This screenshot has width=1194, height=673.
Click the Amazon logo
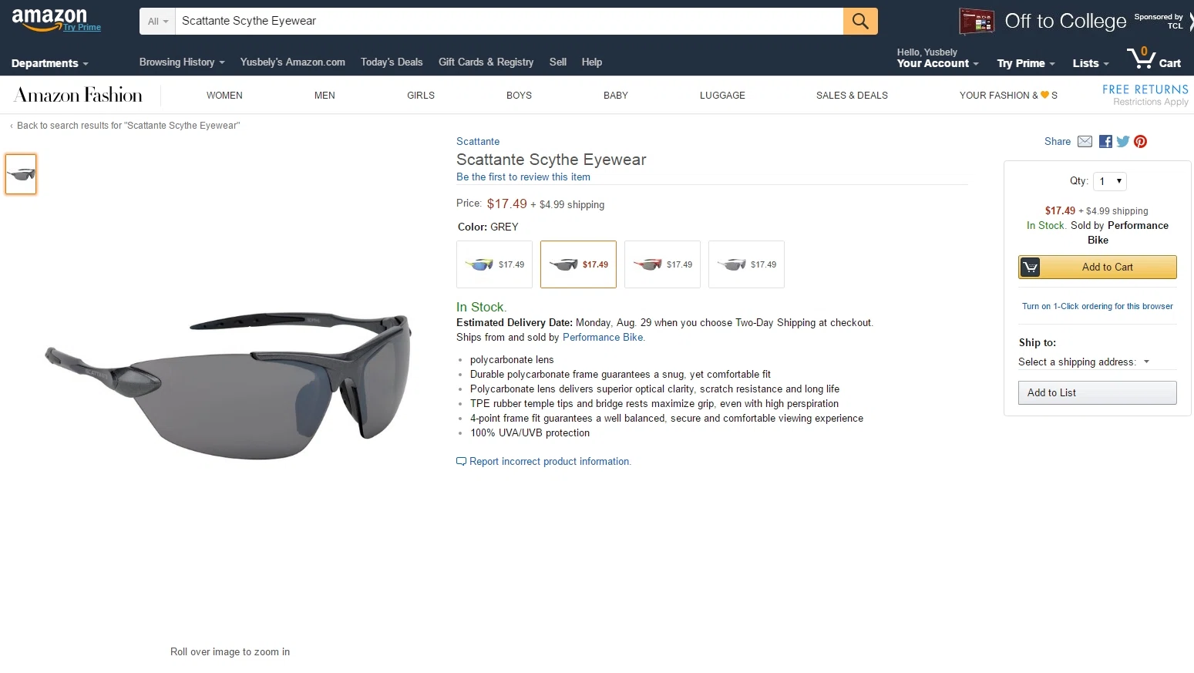[50, 19]
